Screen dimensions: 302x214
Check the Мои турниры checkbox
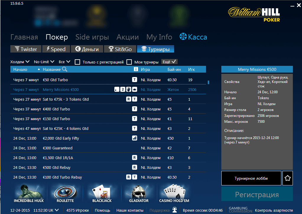point(129,62)
